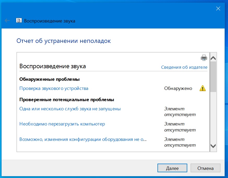Click the printer icon in the report
The image size is (228, 178).
point(204,58)
